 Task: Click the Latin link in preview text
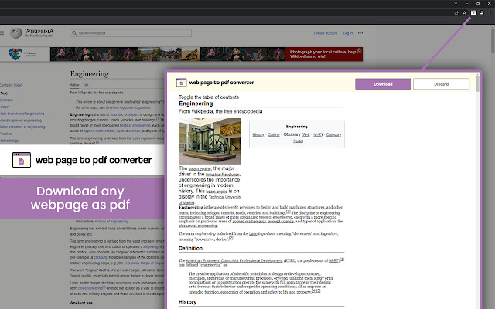pos(253,233)
